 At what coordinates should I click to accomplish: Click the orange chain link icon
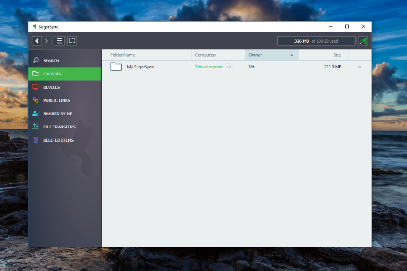(36, 100)
